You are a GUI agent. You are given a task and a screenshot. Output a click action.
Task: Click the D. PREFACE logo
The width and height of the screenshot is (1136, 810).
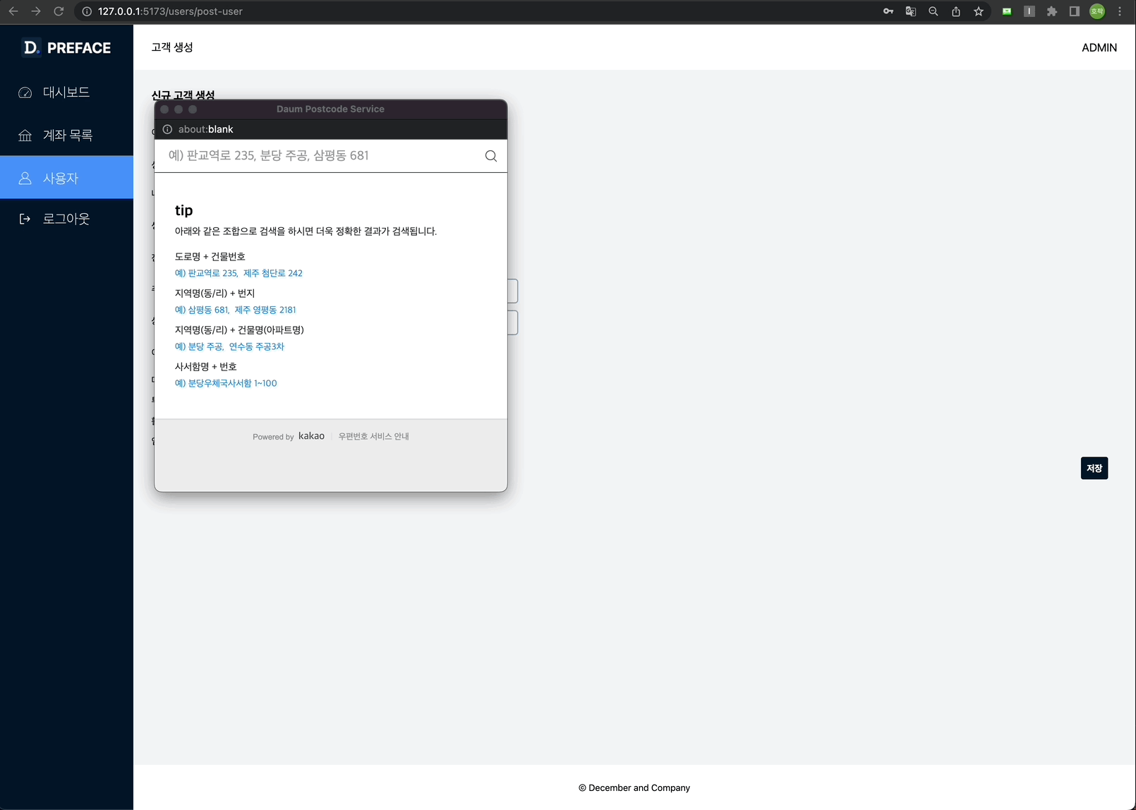pyautogui.click(x=67, y=48)
